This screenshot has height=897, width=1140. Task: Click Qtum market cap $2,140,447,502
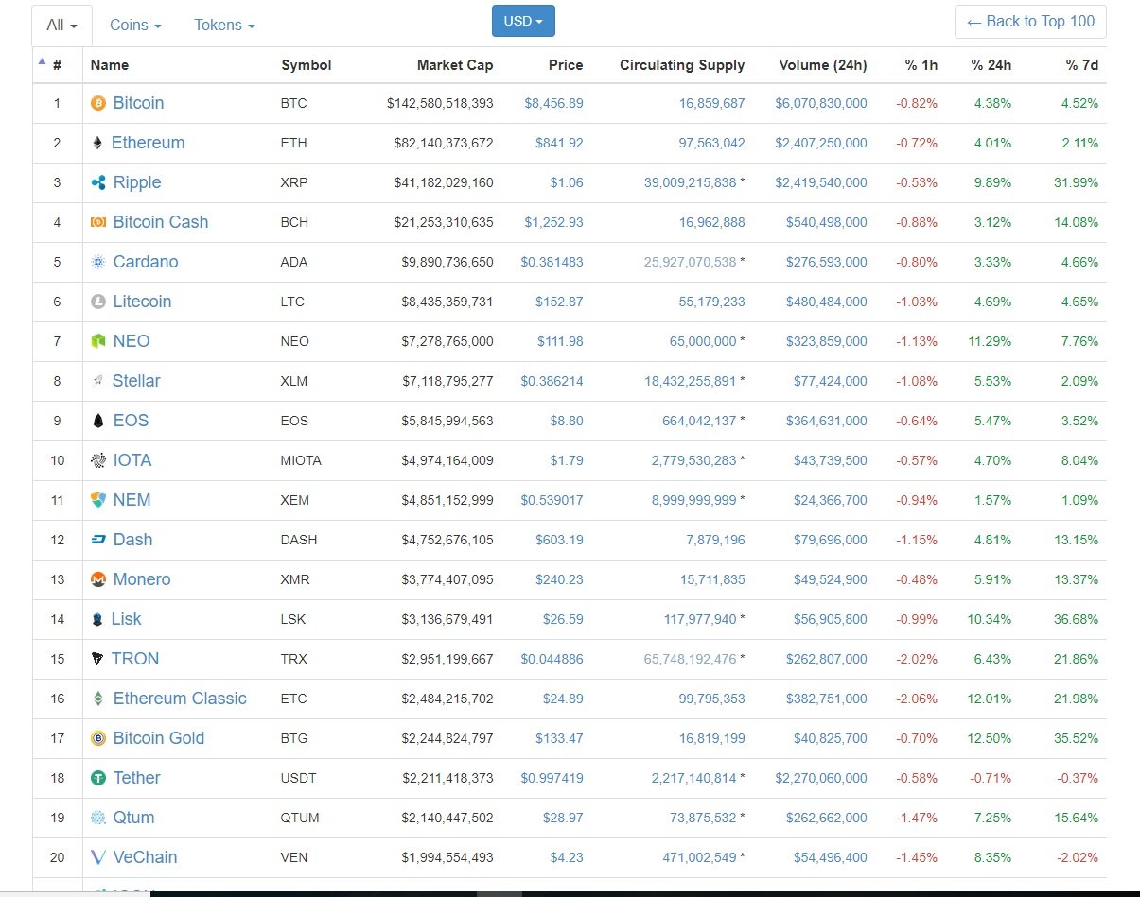(447, 818)
